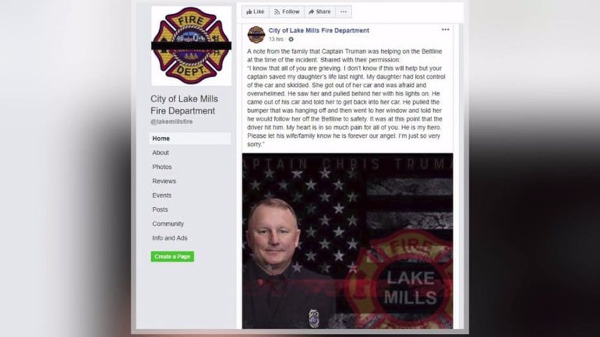Open the small fire department post avatar
The width and height of the screenshot is (600, 337).
[x=256, y=35]
